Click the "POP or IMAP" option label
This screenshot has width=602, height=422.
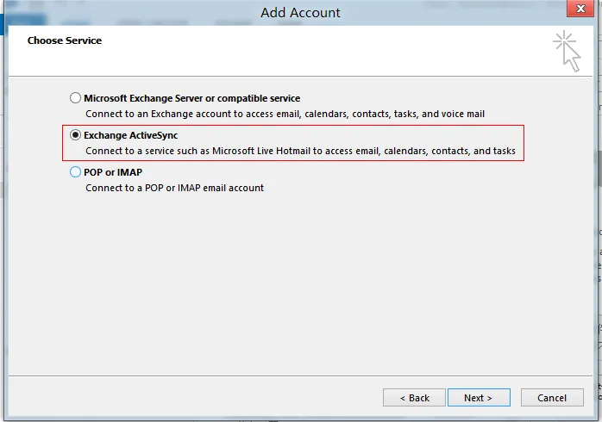click(113, 172)
